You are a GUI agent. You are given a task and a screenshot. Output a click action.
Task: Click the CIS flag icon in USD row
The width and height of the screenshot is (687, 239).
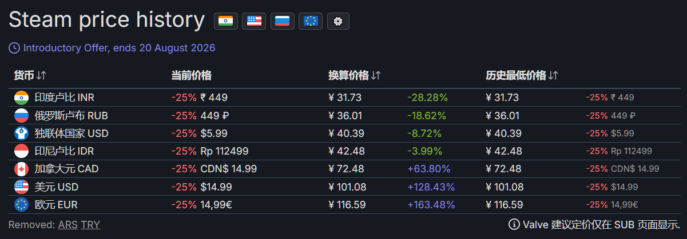point(21,133)
